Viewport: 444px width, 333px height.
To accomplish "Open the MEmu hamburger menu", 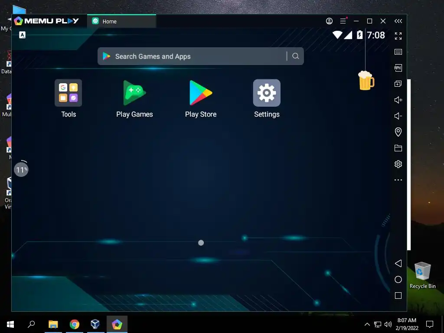I will click(343, 21).
